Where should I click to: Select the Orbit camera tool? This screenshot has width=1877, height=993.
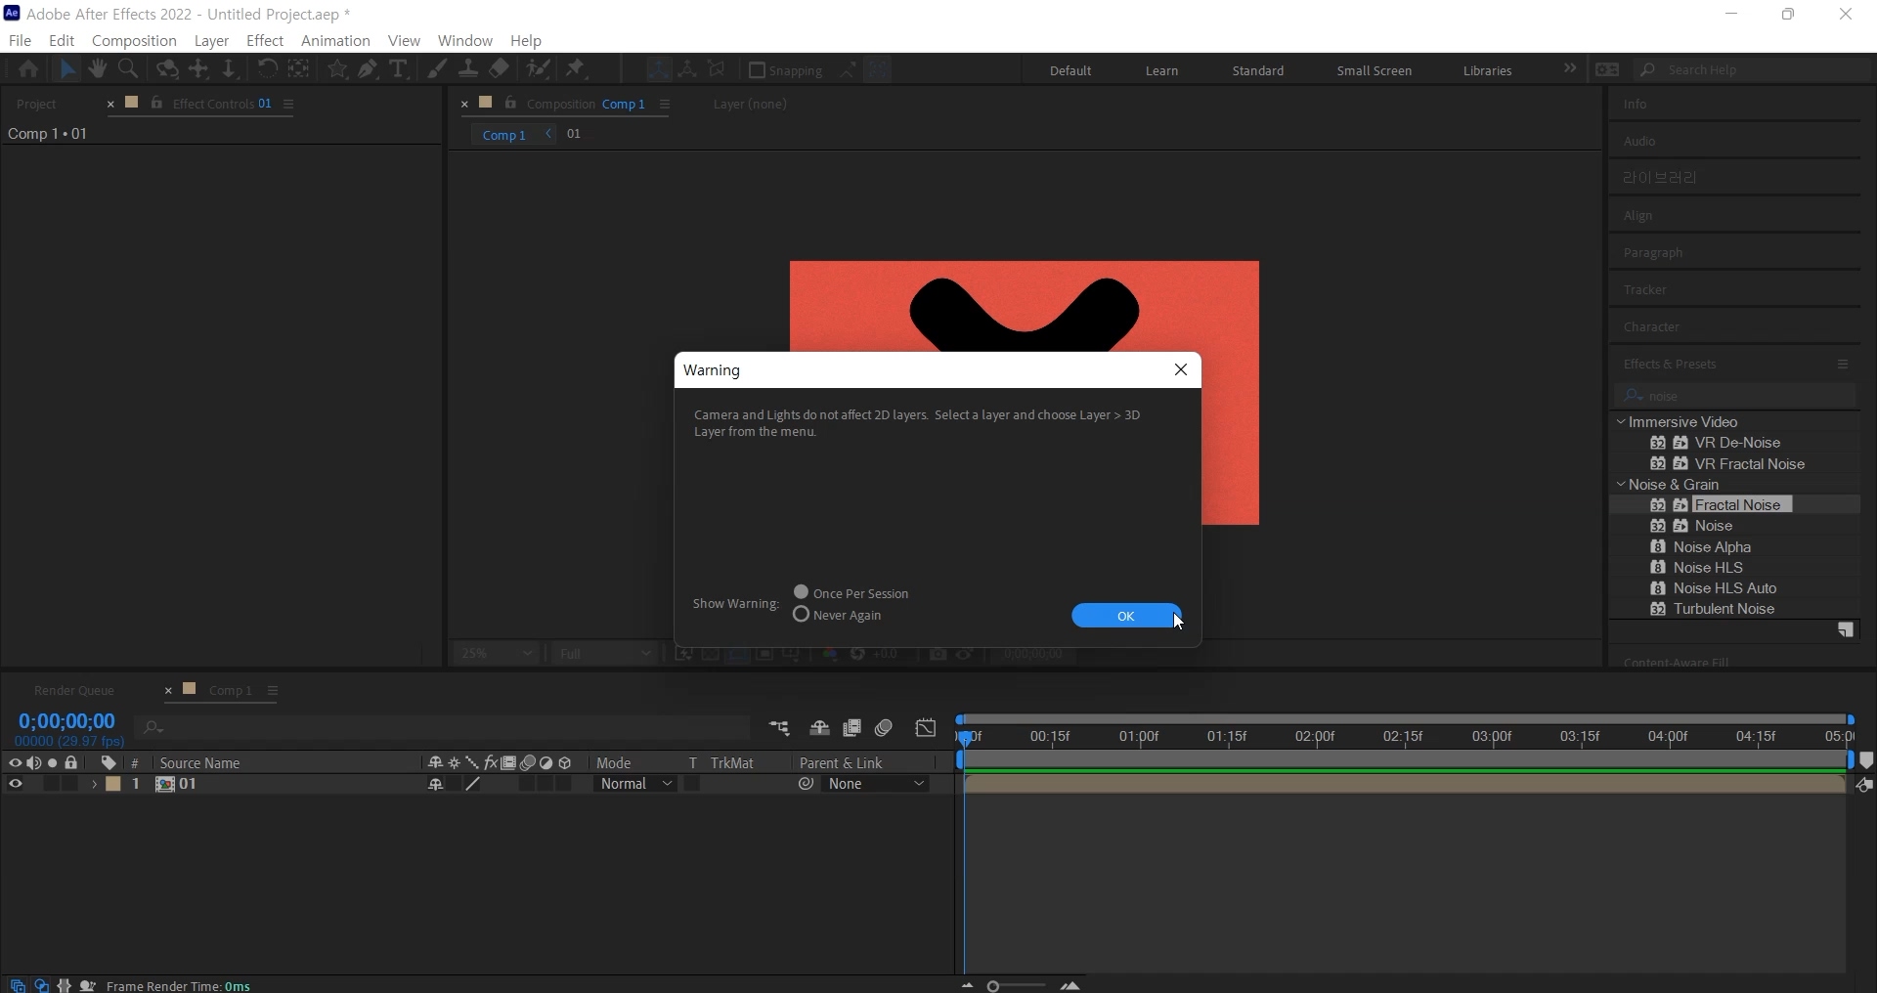tap(167, 69)
